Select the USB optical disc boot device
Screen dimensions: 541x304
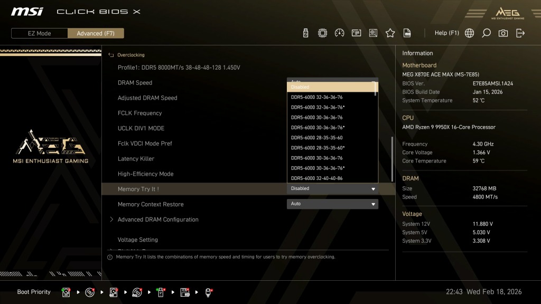pos(137,292)
